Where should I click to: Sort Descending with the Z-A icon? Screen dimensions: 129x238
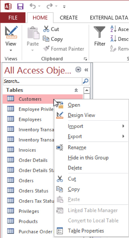point(113,39)
